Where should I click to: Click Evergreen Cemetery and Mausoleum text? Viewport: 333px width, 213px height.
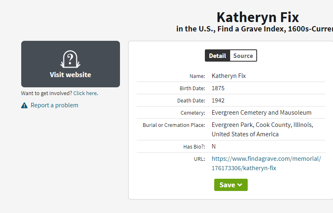coord(262,113)
